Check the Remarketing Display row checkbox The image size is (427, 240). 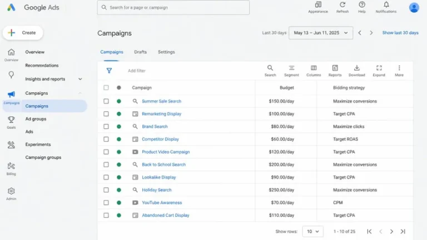(x=106, y=114)
